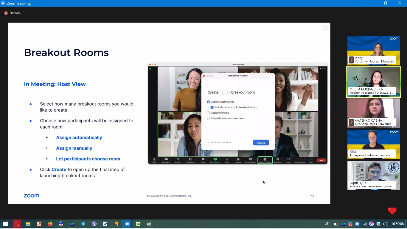Open Security shield icon in the slide toolbar

pos(178,159)
